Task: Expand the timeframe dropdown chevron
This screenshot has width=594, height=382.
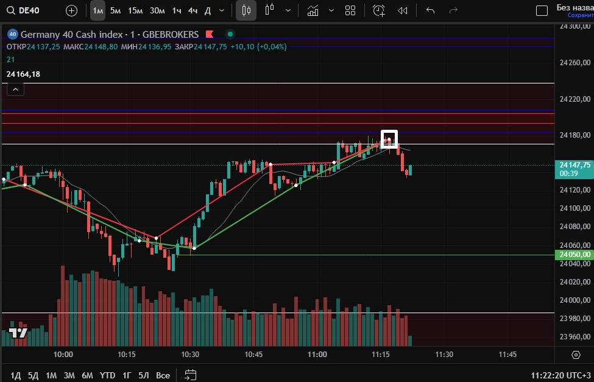Action: (x=221, y=10)
